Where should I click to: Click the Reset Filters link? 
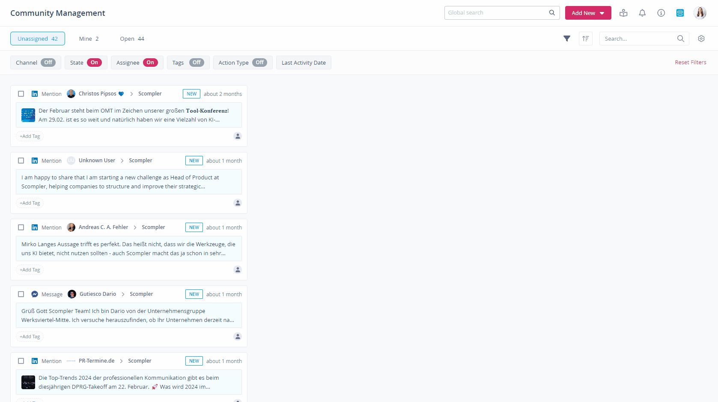690,63
